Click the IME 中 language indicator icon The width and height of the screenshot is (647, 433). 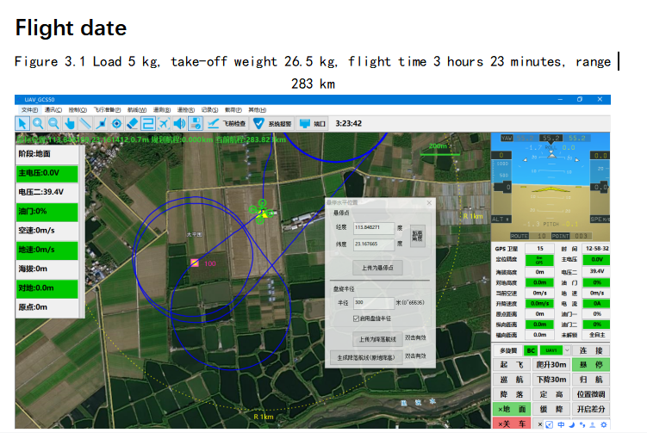click(x=561, y=424)
